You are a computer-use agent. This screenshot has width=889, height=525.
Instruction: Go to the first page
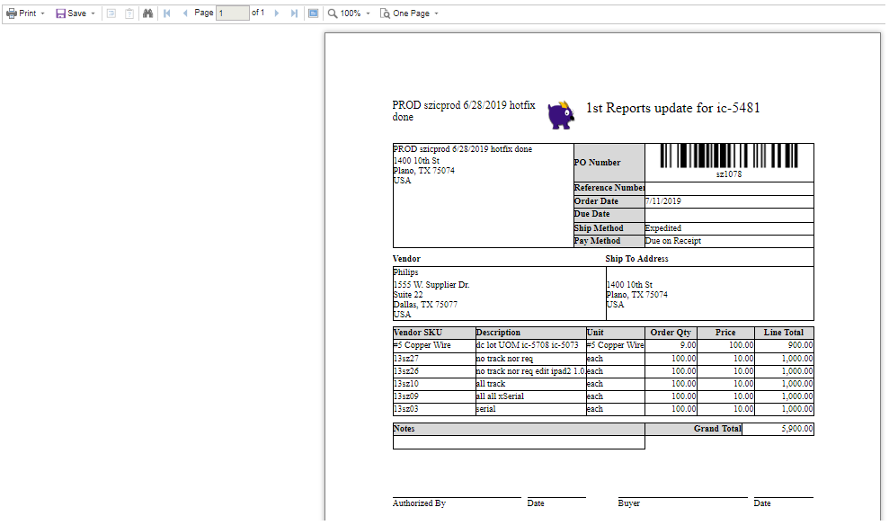click(167, 13)
